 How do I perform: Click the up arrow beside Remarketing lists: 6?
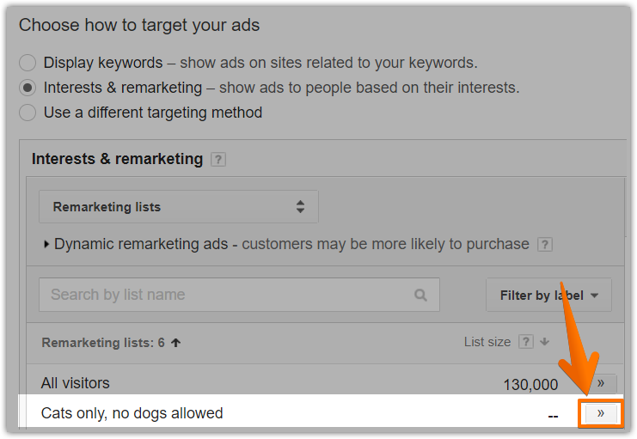(x=176, y=343)
